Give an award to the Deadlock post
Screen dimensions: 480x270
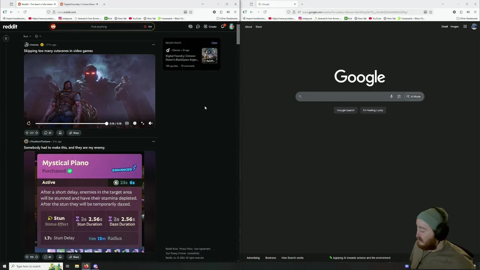click(x=60, y=257)
